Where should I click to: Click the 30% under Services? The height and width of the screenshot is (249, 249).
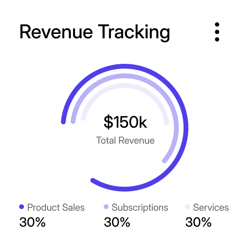(198, 222)
